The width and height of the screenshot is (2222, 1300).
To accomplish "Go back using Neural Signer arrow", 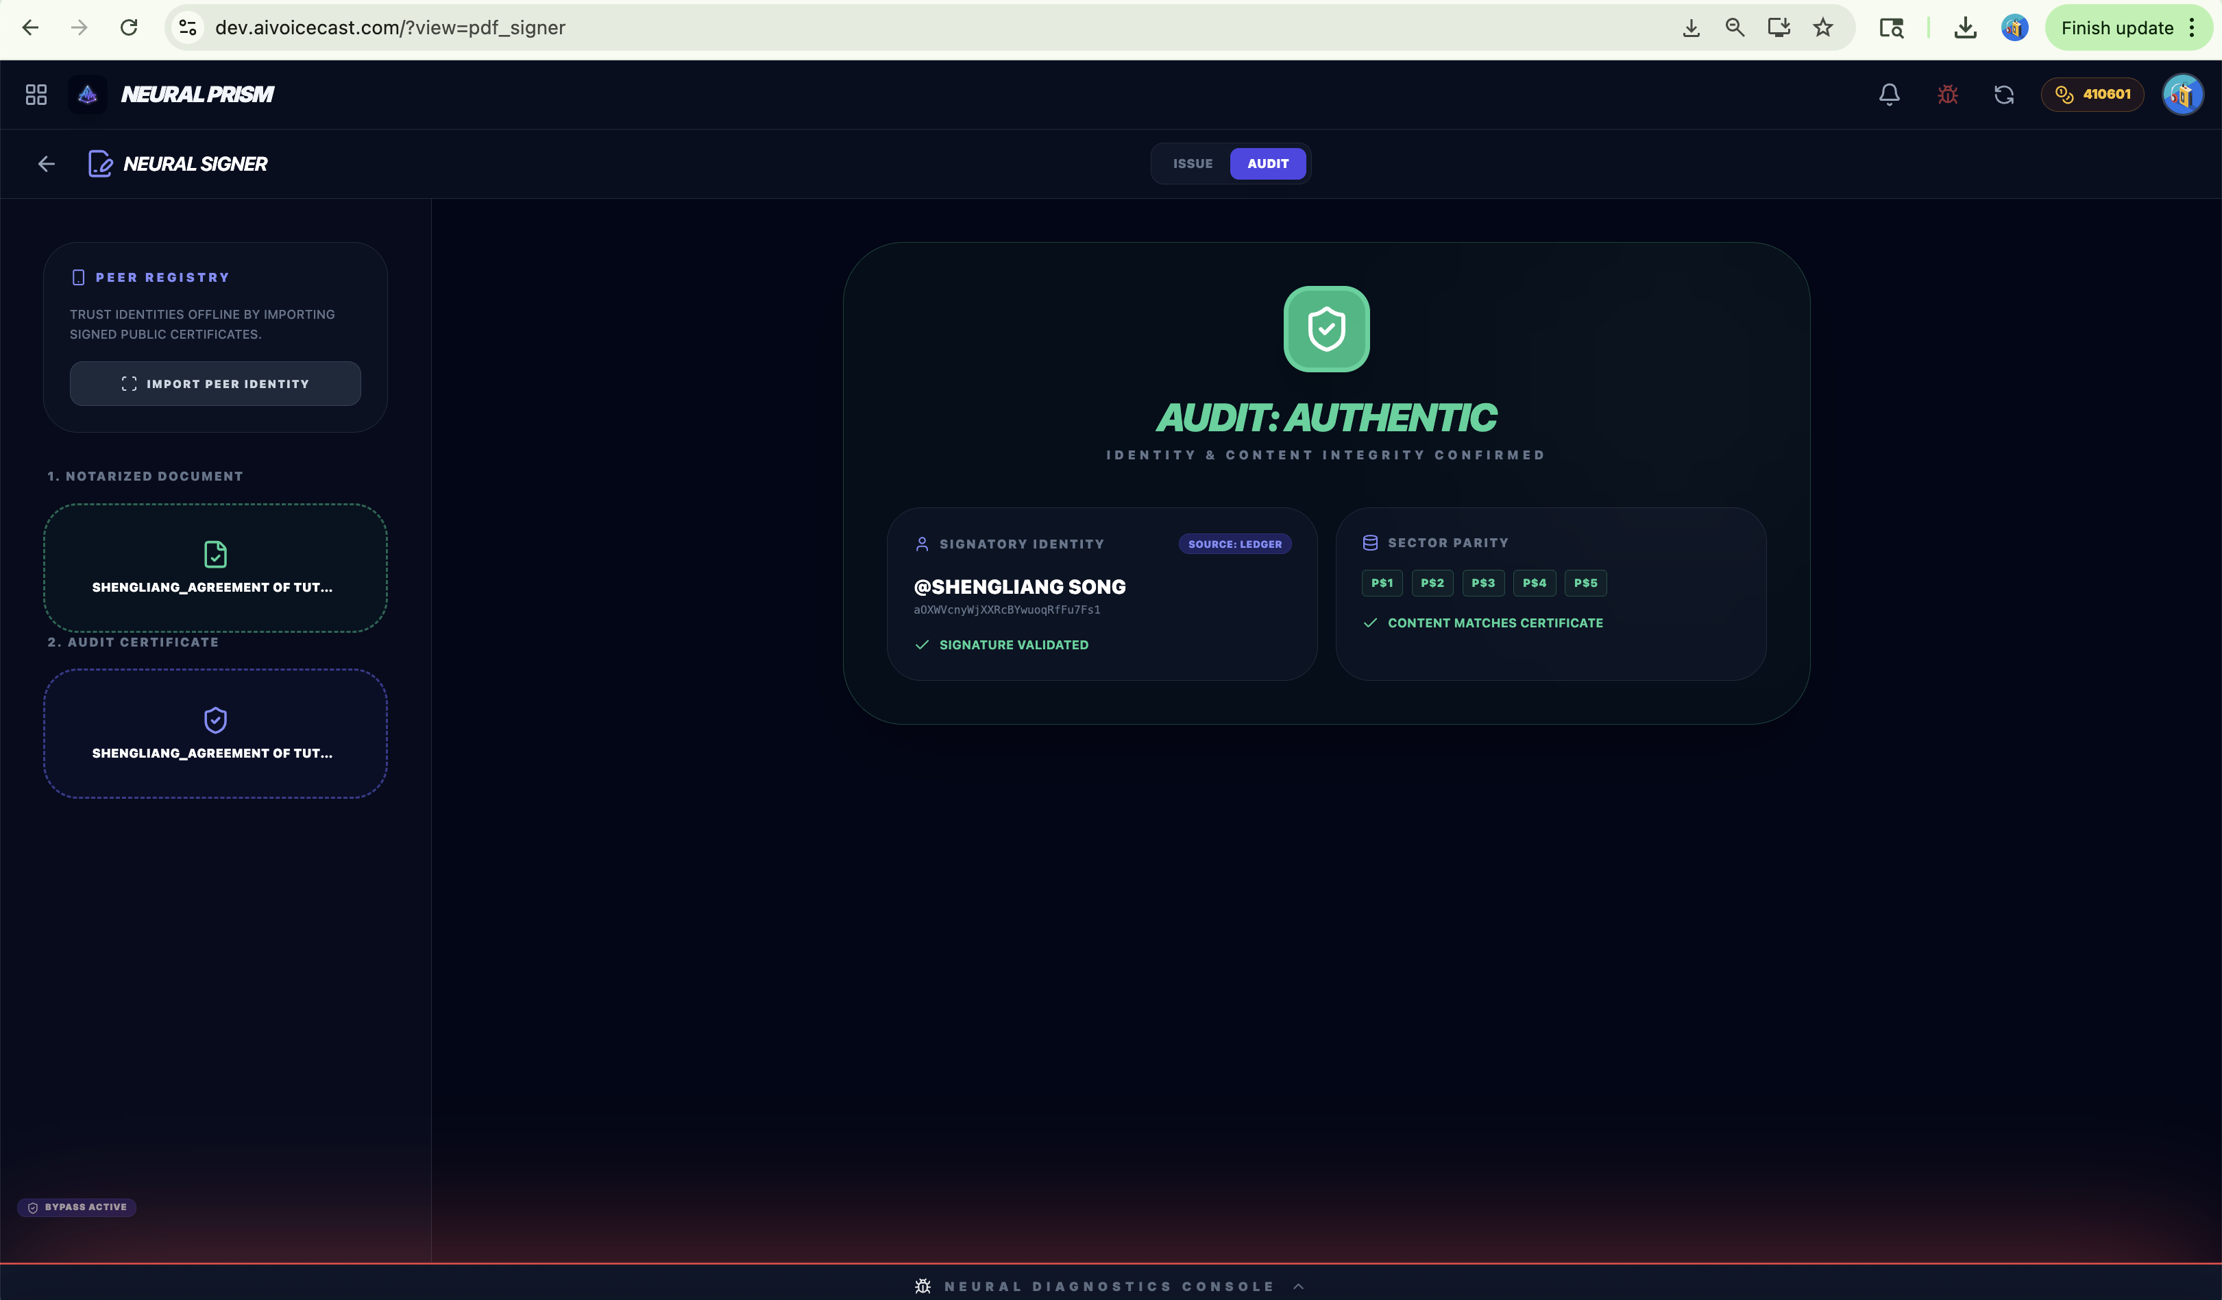I will [47, 164].
